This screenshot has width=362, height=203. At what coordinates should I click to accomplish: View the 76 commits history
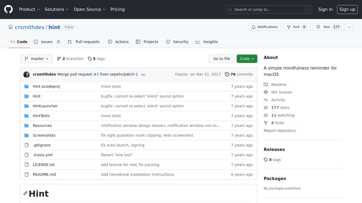(x=239, y=74)
